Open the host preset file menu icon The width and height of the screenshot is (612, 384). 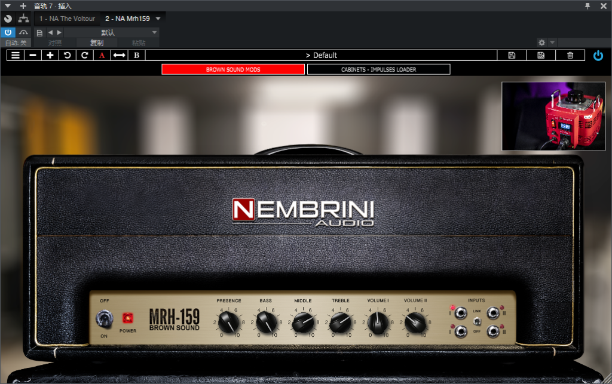[39, 33]
